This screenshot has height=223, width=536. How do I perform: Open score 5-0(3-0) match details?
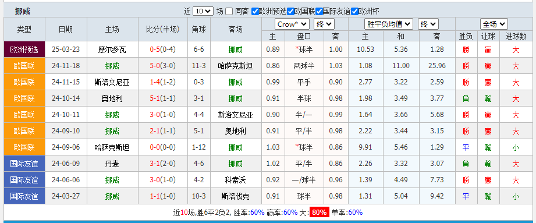click(163, 66)
